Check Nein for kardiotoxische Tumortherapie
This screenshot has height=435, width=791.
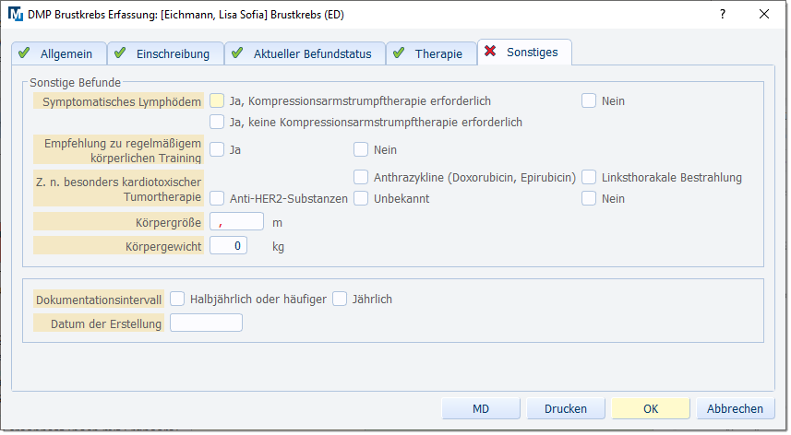pyautogui.click(x=589, y=198)
